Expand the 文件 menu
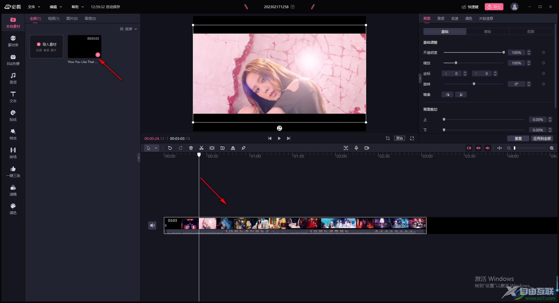This screenshot has width=559, height=303. click(x=34, y=7)
